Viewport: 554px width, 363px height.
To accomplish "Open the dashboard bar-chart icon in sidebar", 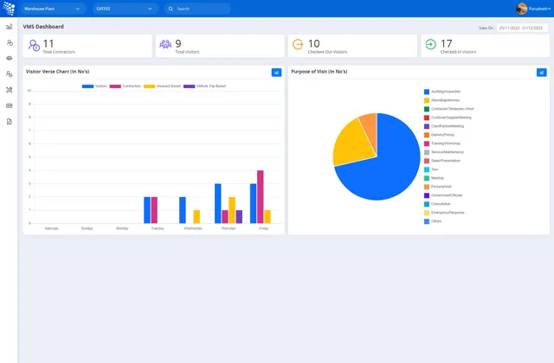I will pos(10,27).
